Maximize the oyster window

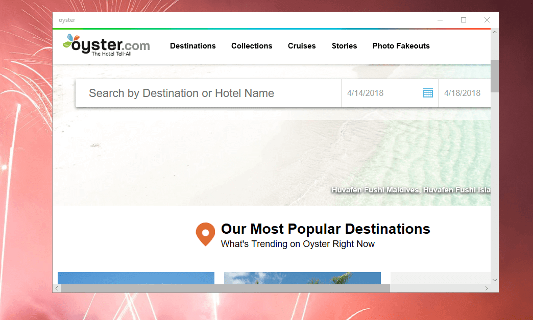464,20
